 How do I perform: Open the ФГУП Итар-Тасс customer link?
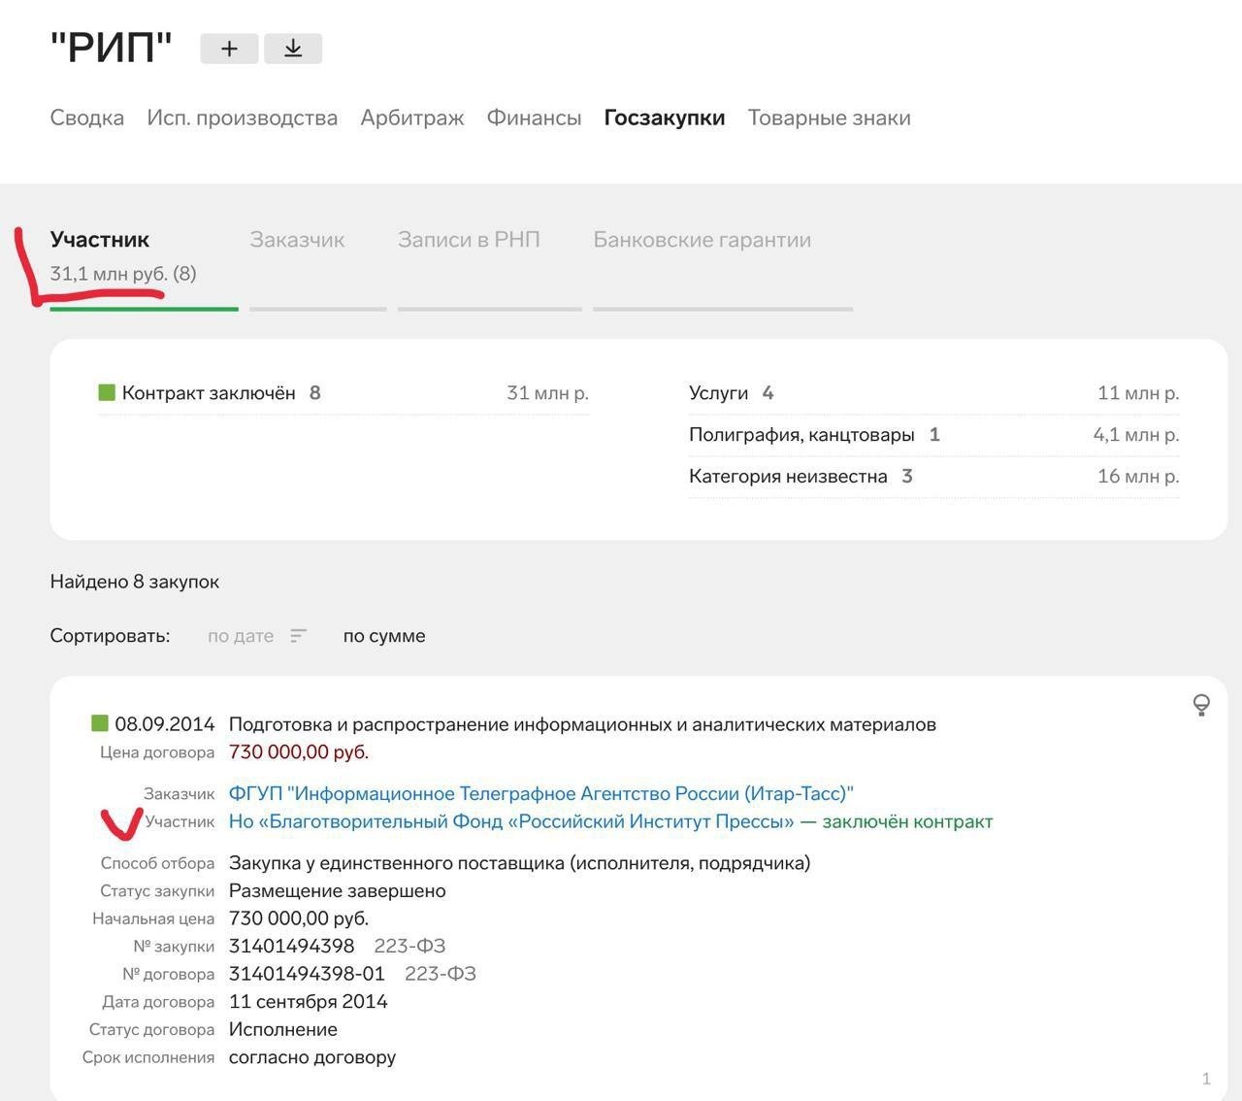[x=540, y=793]
